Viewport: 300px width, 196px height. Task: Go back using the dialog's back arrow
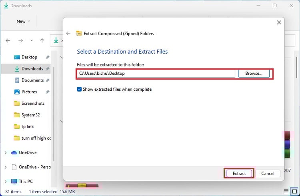68,33
